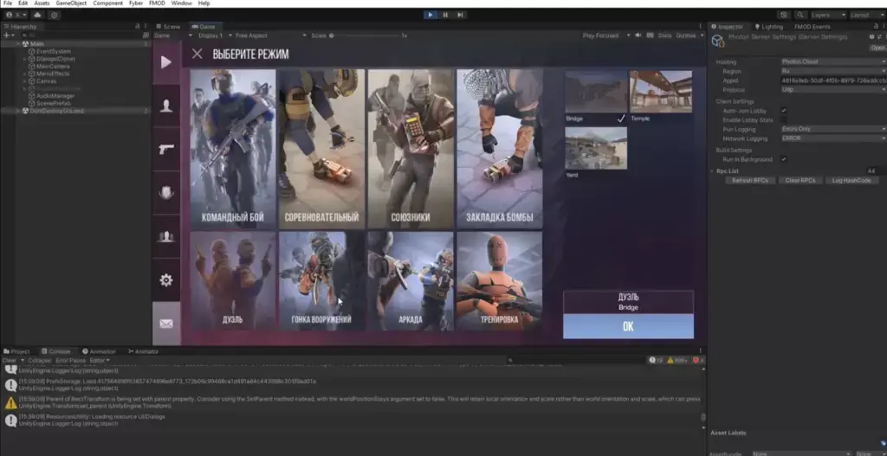The height and width of the screenshot is (456, 887).
Task: Open the mail envelope icon in sidebar
Action: pyautogui.click(x=166, y=324)
